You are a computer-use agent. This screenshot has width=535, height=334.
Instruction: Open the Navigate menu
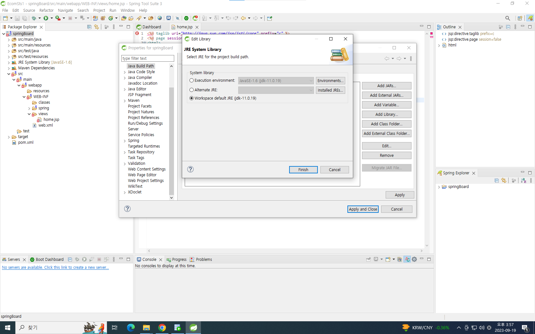tap(65, 10)
